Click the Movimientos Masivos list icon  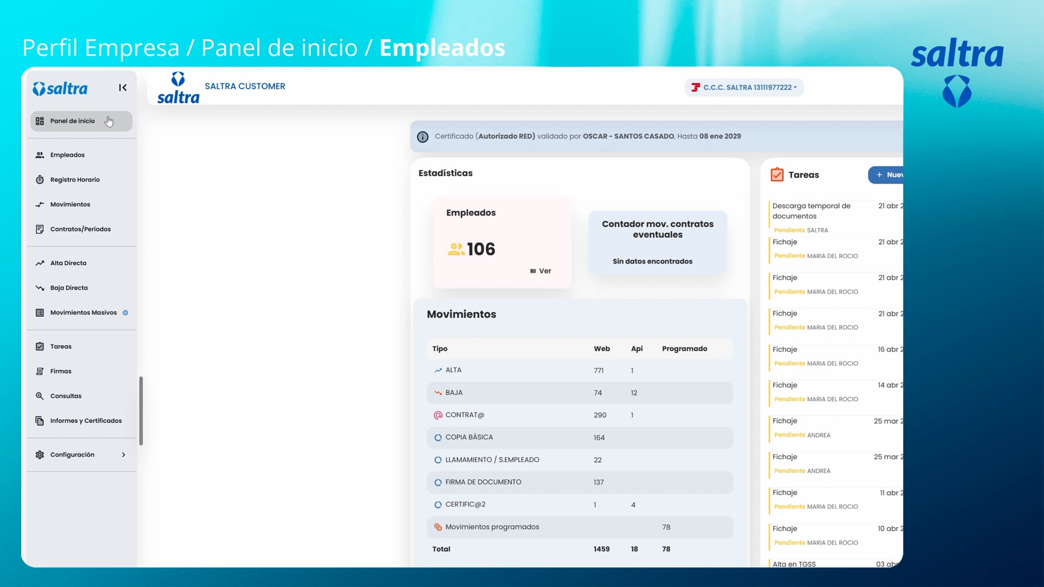40,313
